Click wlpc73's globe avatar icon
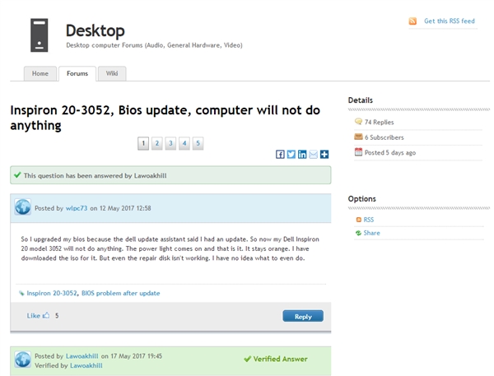Screen dimensions: 494x376 click(x=22, y=207)
